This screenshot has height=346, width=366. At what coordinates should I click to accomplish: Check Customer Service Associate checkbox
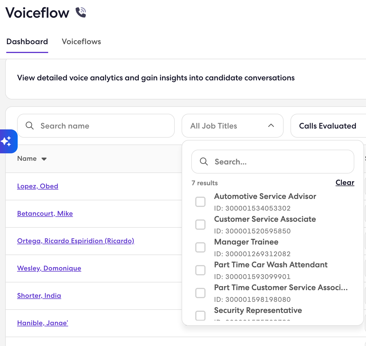pos(200,225)
